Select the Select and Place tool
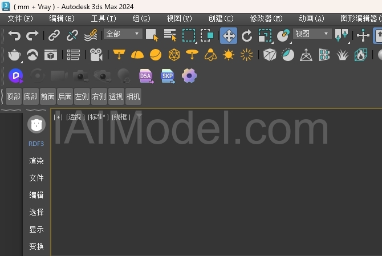The image size is (382, 256). [283, 36]
